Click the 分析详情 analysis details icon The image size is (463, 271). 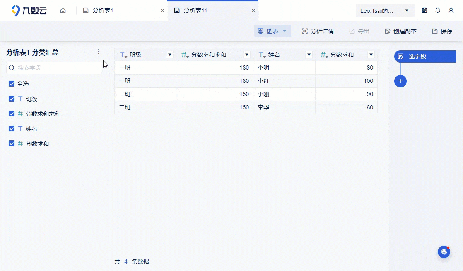[305, 31]
